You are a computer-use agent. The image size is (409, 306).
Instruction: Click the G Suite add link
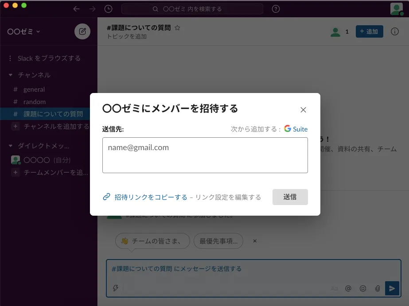296,129
